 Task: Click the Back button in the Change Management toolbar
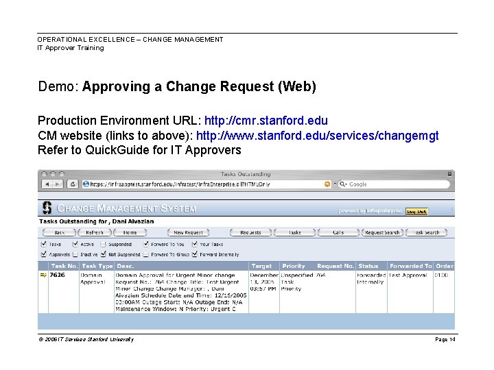[59, 232]
